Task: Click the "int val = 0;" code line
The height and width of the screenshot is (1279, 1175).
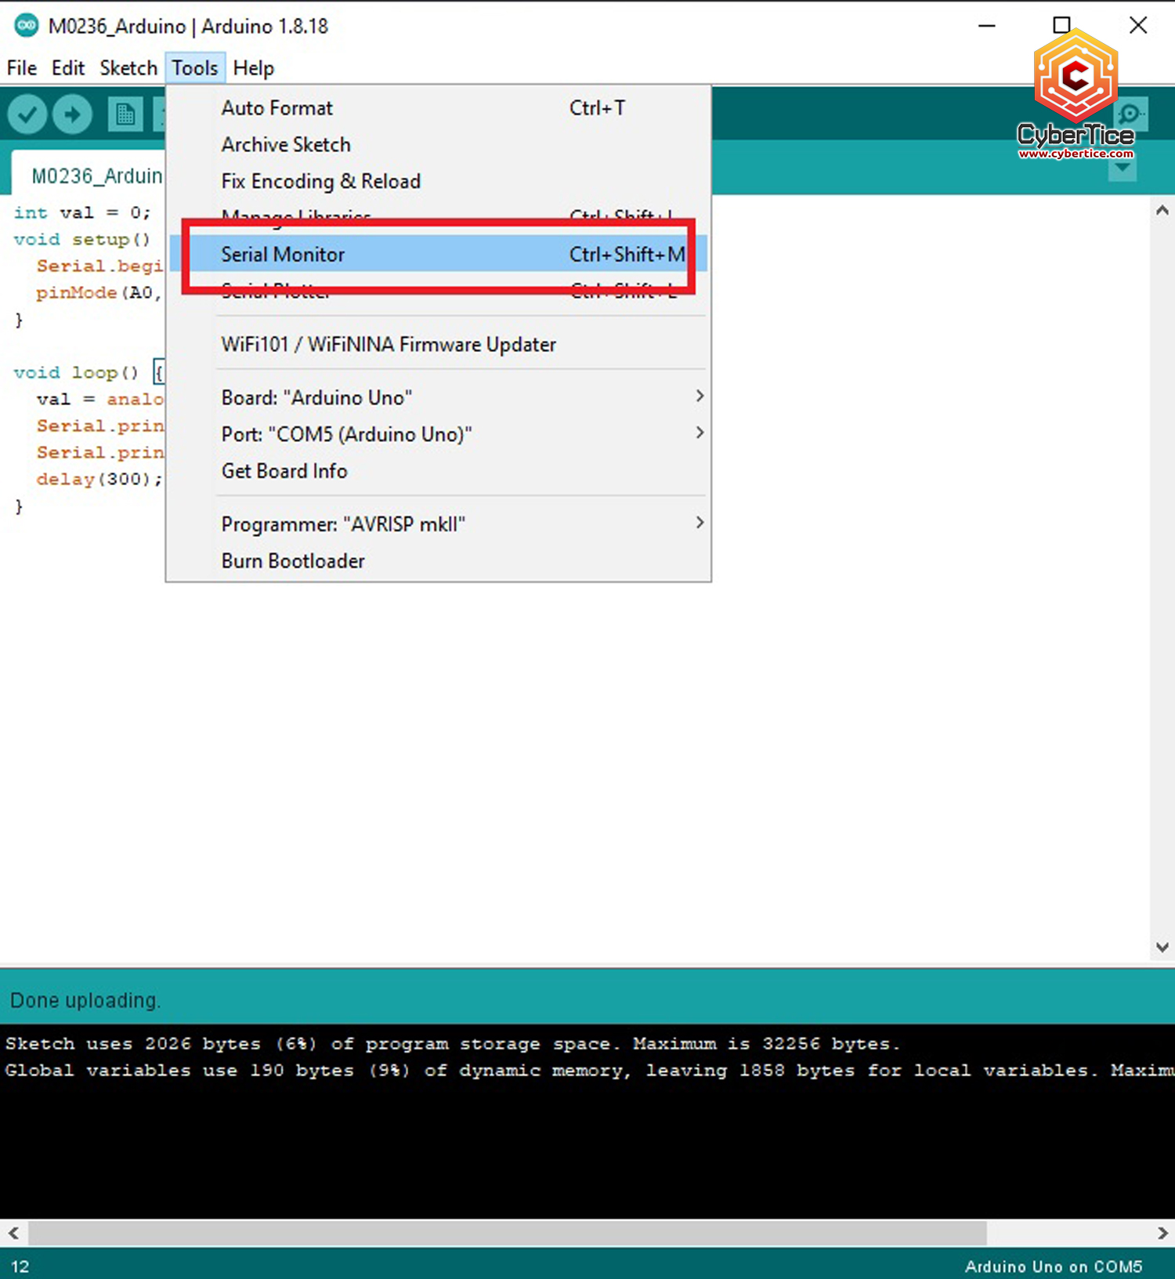Action: [x=82, y=212]
